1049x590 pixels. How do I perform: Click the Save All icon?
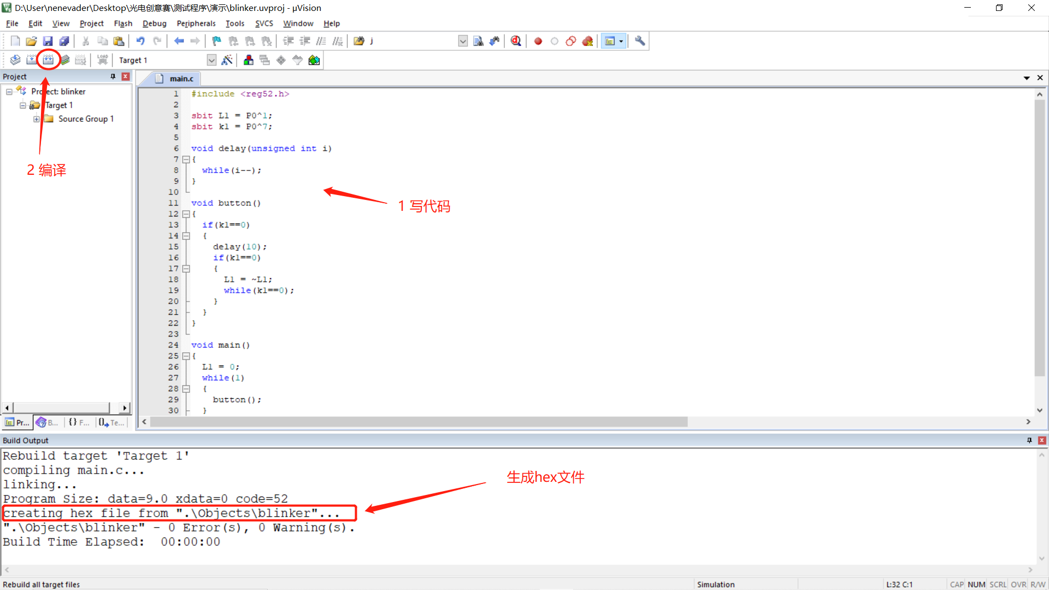[x=64, y=41]
